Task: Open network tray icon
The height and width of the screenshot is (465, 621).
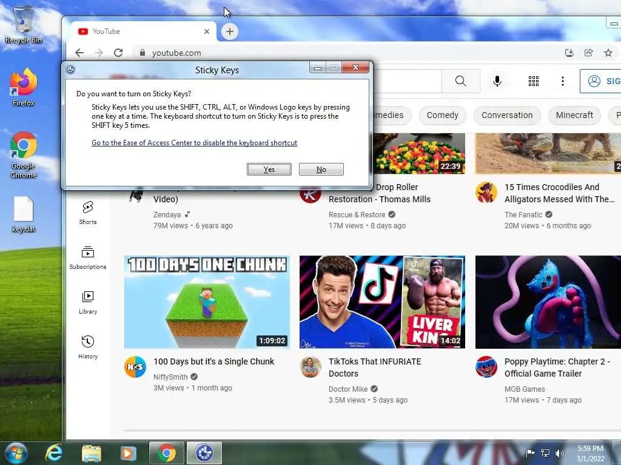Action: [x=545, y=453]
